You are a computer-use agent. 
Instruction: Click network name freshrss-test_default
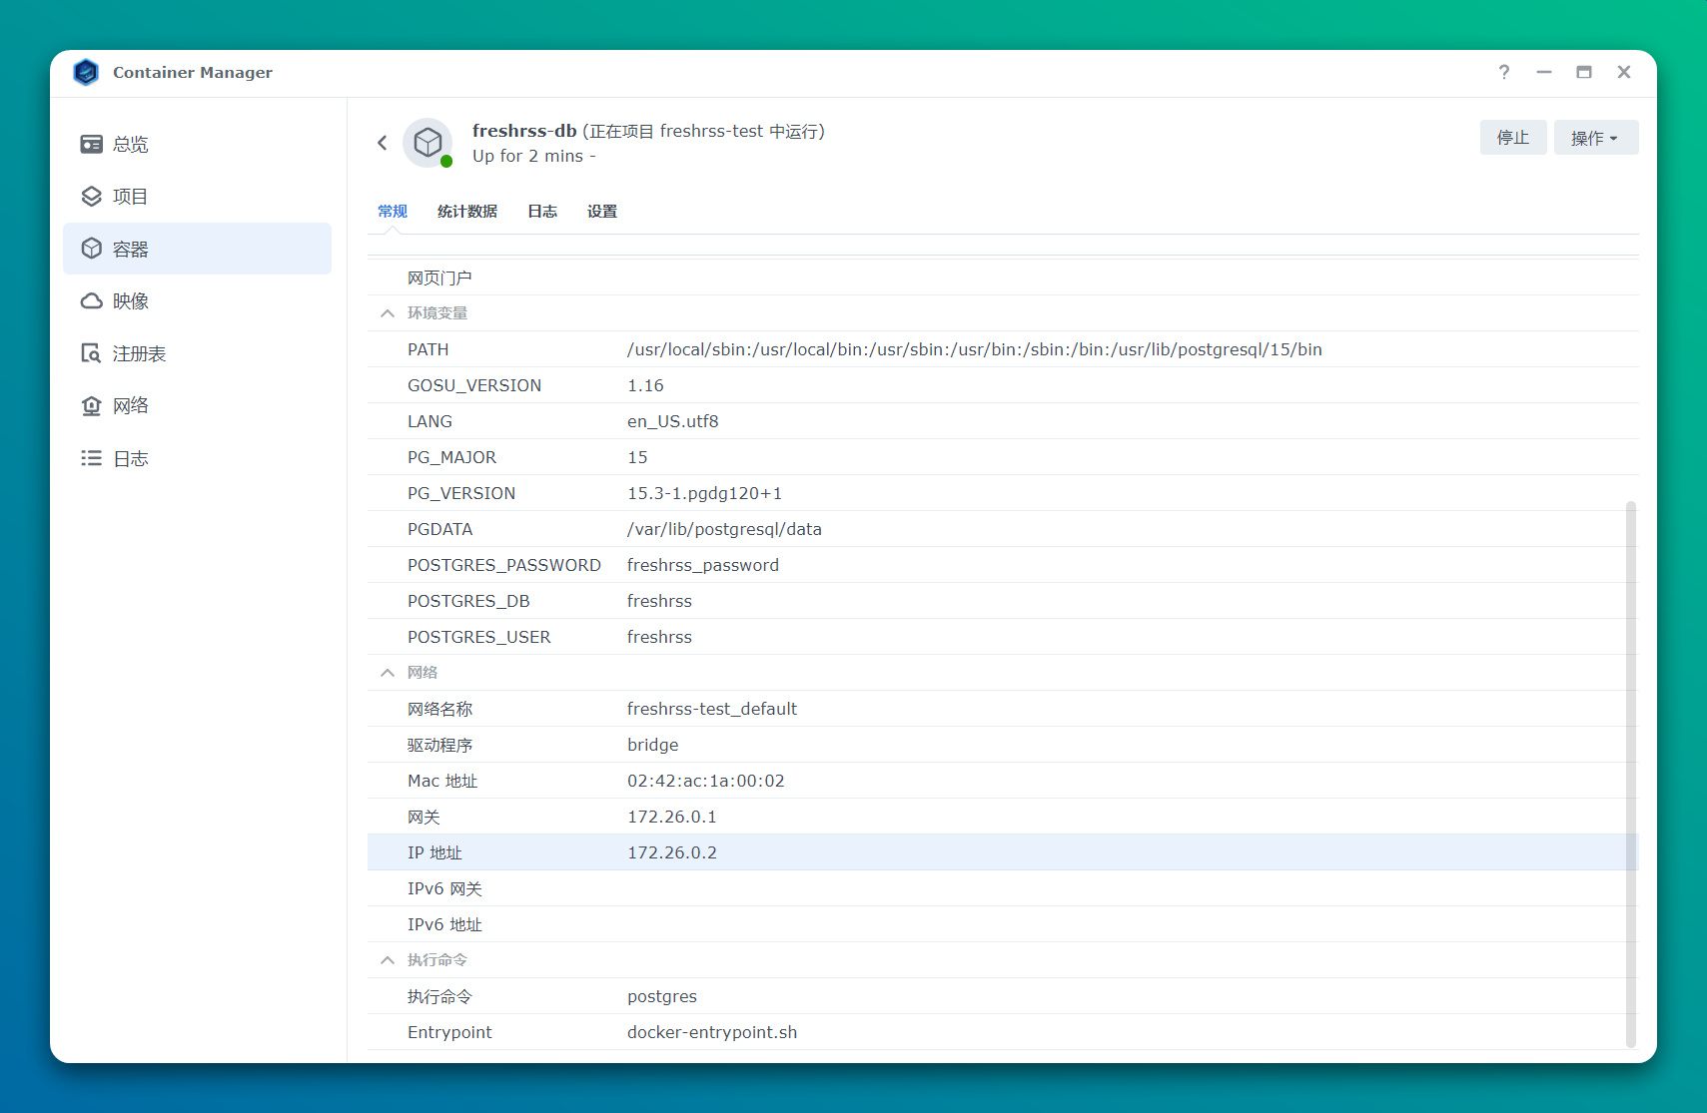[x=712, y=709]
